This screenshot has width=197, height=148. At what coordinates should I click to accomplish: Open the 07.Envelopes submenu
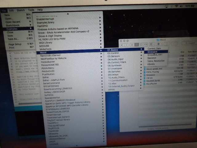click(x=125, y=68)
